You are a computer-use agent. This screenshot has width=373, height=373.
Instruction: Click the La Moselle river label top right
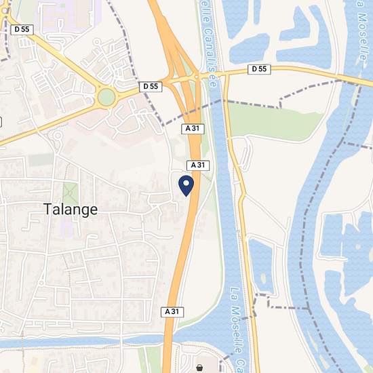coord(362,31)
